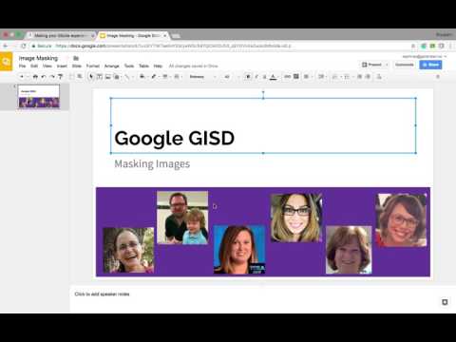Click the Google GISD title text
The image size is (456, 342).
tap(175, 139)
